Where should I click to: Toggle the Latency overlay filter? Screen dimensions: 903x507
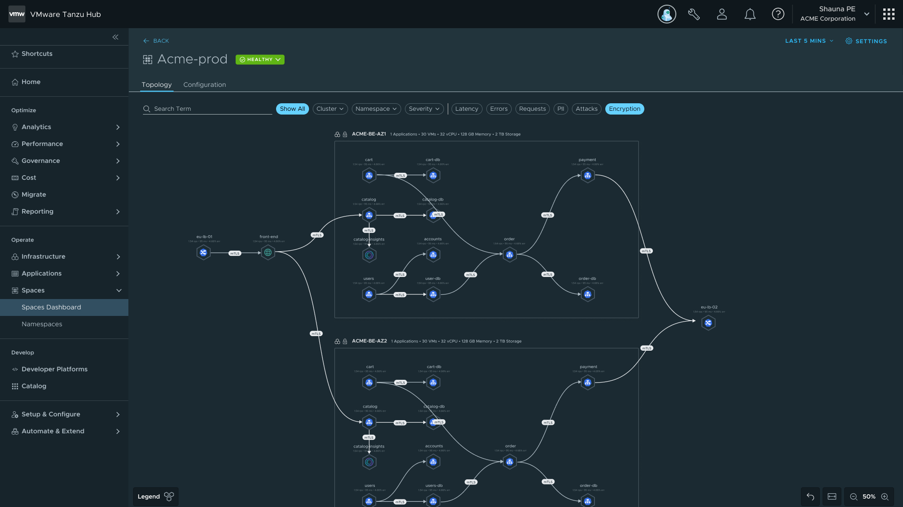pos(467,109)
